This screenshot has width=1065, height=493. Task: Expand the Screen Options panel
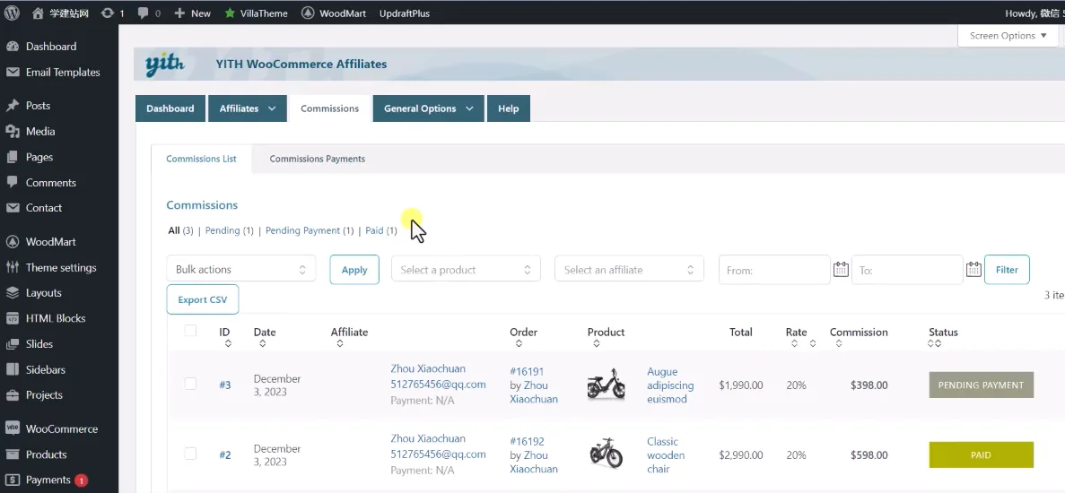(x=1008, y=36)
